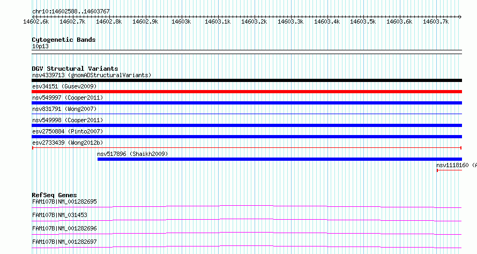Click the blue bar under nsv549997

tap(247, 103)
